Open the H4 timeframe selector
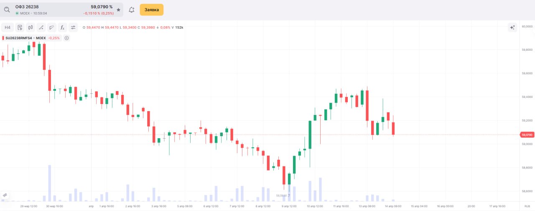Image resolution: width=535 pixels, height=211 pixels. (x=8, y=27)
